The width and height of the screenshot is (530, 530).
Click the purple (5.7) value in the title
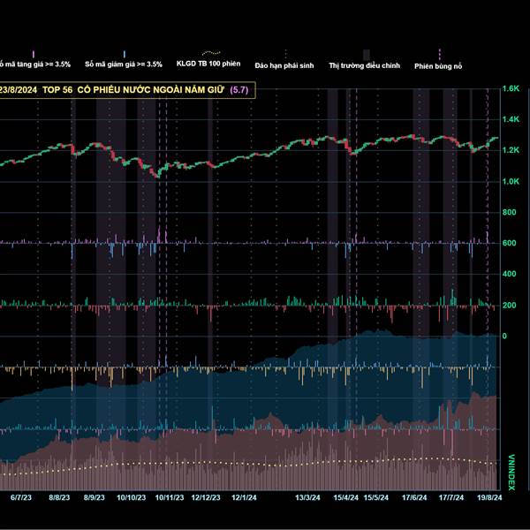coord(239,90)
